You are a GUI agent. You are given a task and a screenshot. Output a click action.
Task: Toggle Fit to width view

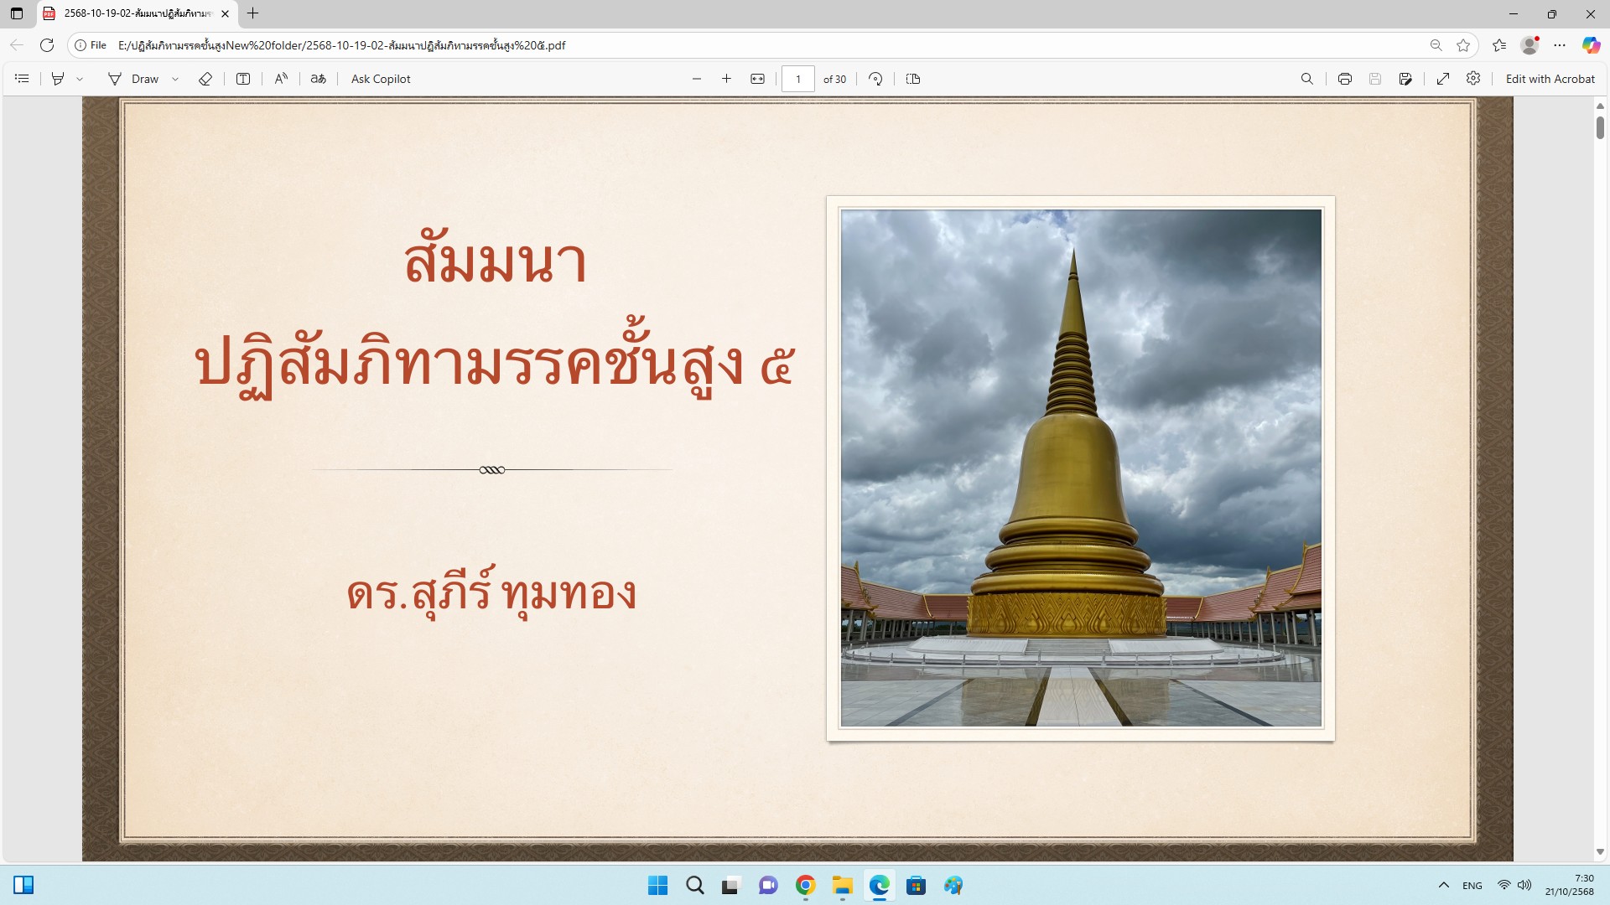757,79
